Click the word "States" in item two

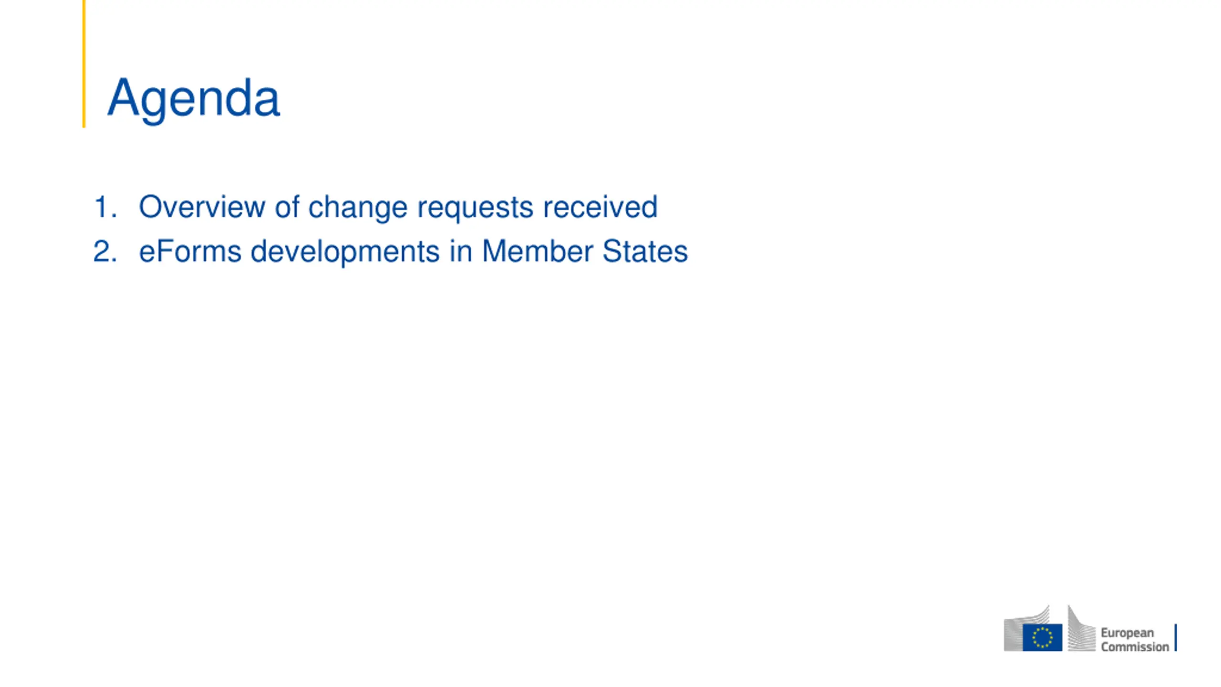pyautogui.click(x=645, y=251)
